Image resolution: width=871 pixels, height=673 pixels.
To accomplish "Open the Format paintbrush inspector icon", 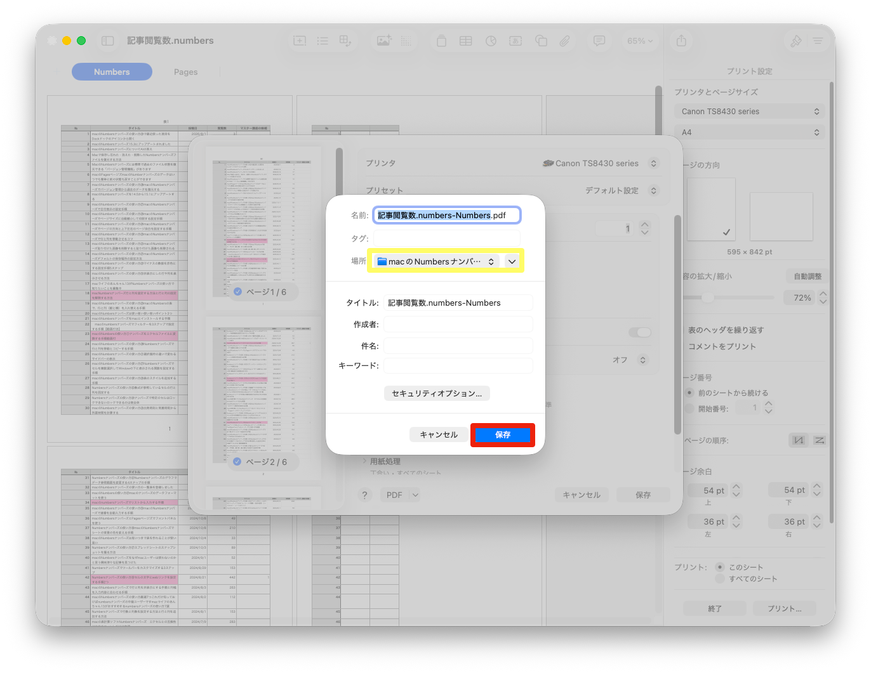I will pos(795,41).
